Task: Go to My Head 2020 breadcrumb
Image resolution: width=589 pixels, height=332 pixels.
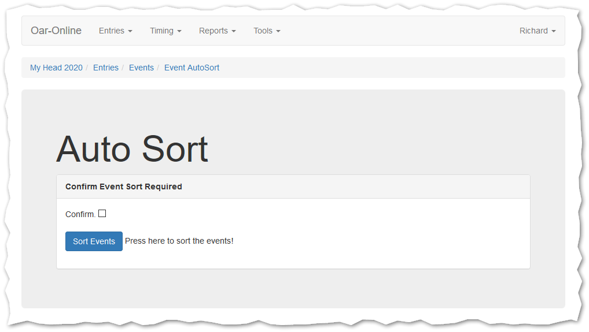Action: (x=56, y=68)
